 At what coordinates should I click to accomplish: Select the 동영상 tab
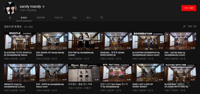(x=24, y=18)
